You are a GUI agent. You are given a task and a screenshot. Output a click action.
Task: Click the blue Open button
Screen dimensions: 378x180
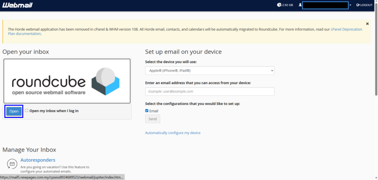point(14,111)
